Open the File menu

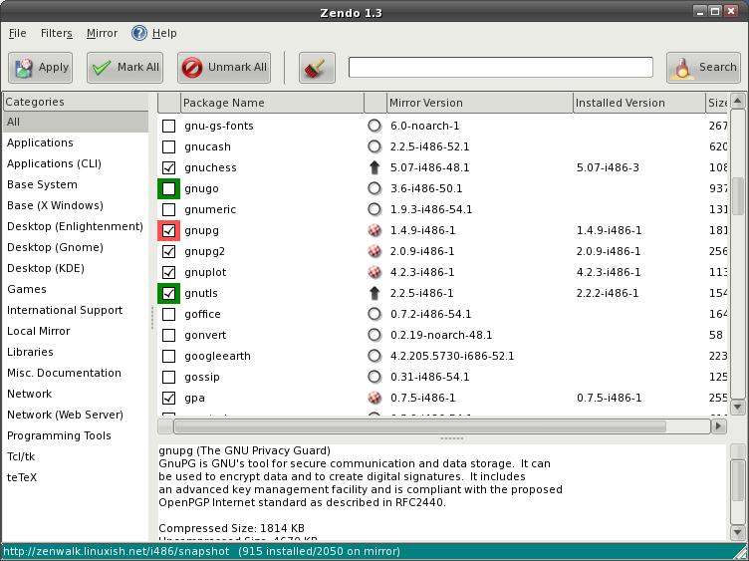pyautogui.click(x=17, y=33)
